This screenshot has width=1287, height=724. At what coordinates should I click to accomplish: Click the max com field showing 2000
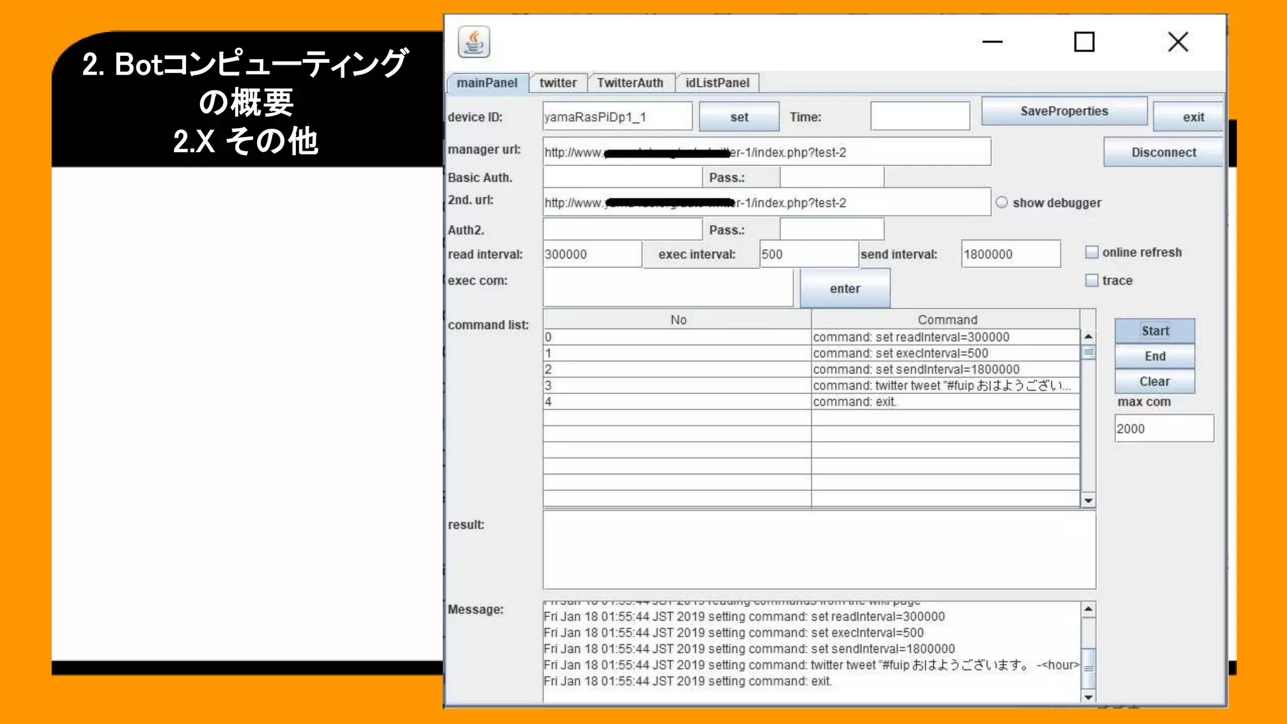pos(1164,428)
